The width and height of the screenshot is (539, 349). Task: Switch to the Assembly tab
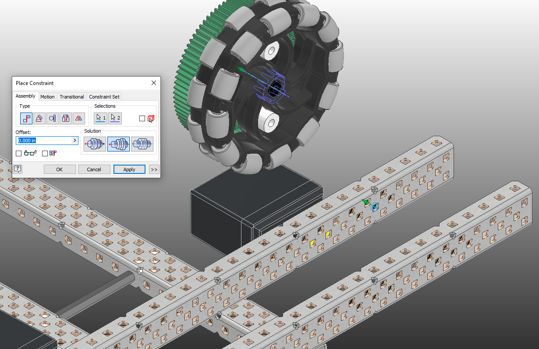[25, 96]
